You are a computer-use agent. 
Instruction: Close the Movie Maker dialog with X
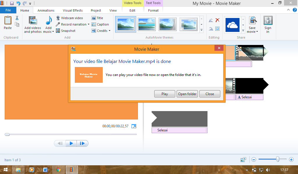tap(219, 48)
